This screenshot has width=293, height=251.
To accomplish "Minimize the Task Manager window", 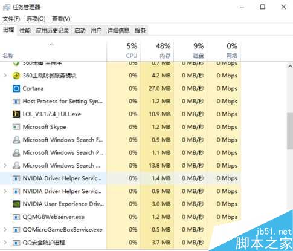I will 242,7.
